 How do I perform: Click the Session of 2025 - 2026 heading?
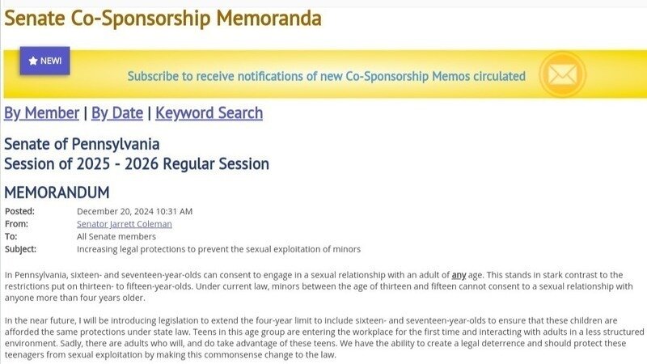click(x=137, y=164)
